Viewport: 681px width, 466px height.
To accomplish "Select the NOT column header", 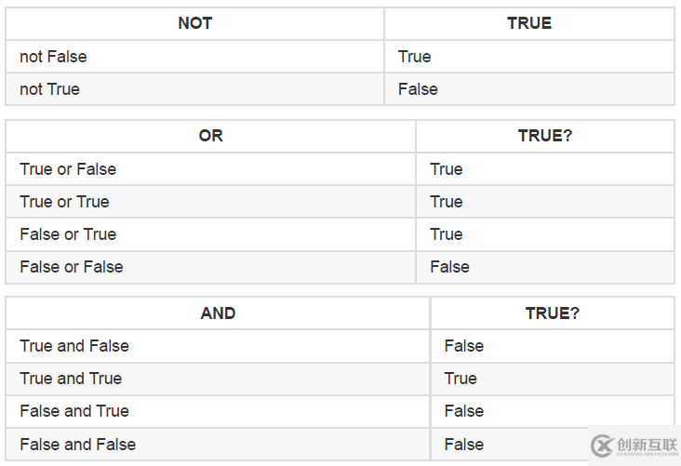I will (x=195, y=23).
